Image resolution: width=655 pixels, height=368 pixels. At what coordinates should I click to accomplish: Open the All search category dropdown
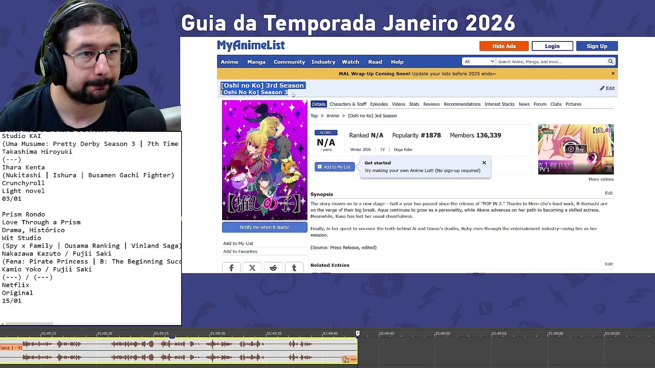pos(479,62)
